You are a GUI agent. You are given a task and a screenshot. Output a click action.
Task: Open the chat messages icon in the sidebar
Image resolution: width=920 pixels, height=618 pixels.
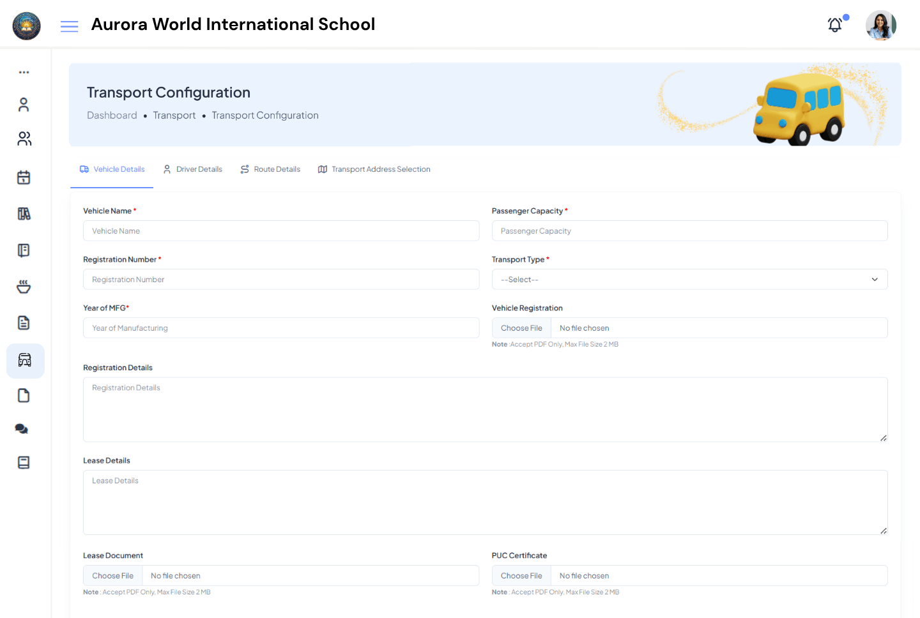pos(21,428)
